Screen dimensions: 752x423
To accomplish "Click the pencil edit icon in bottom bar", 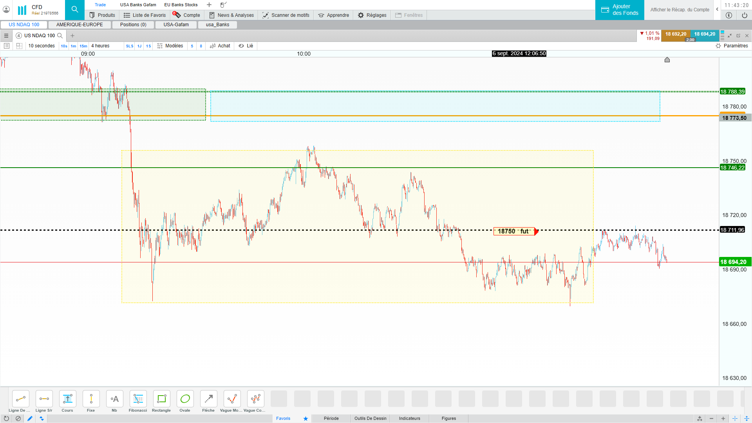I will [x=30, y=418].
